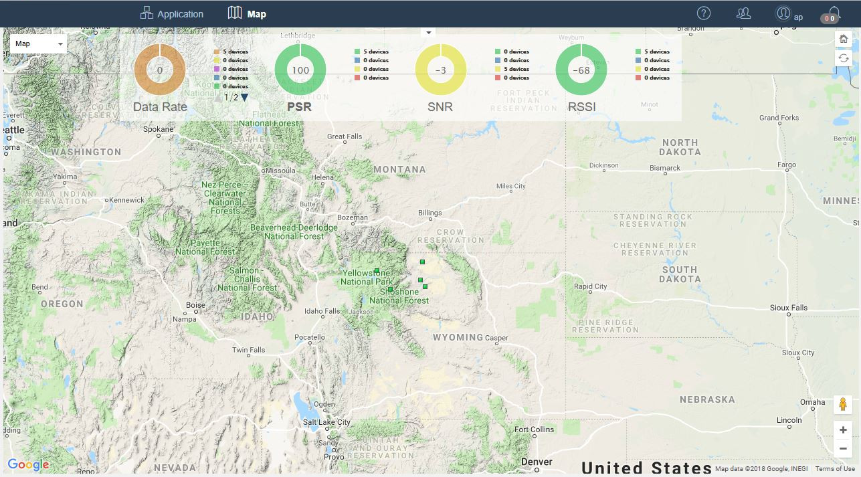The height and width of the screenshot is (477, 861).
Task: Click the Data Rate donut chart
Action: [160, 70]
